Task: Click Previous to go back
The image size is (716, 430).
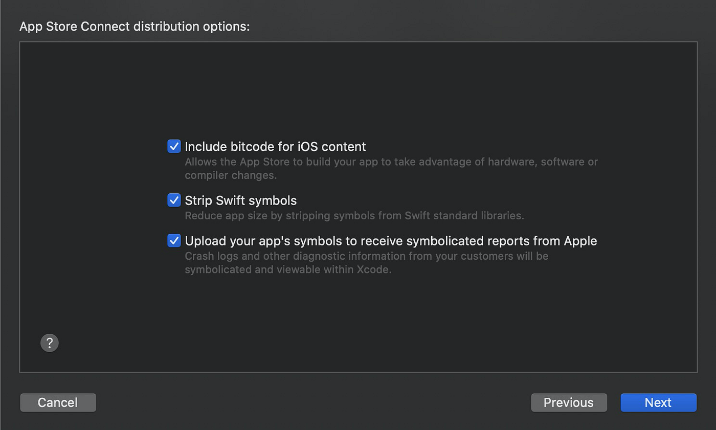Action: coord(569,402)
